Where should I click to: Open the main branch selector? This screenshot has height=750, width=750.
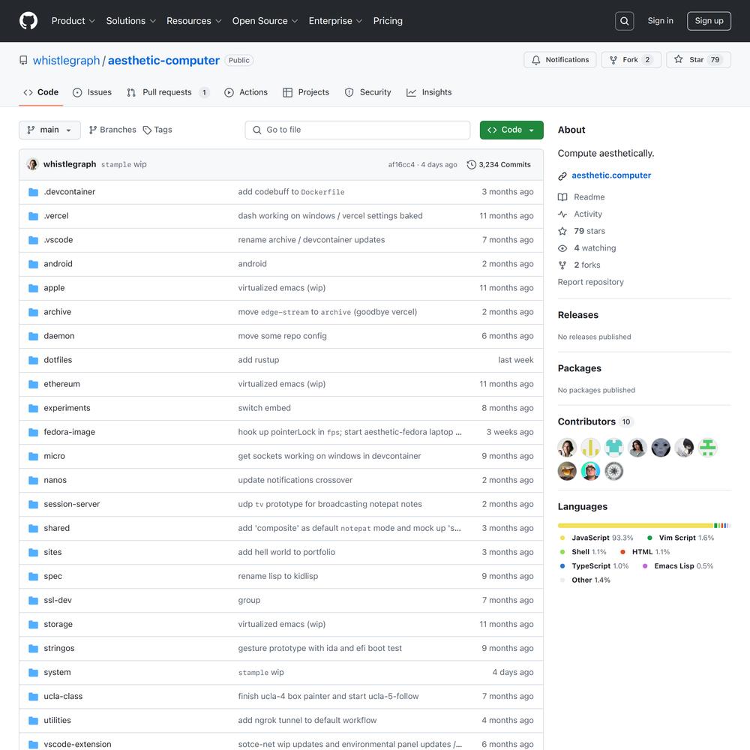click(49, 130)
